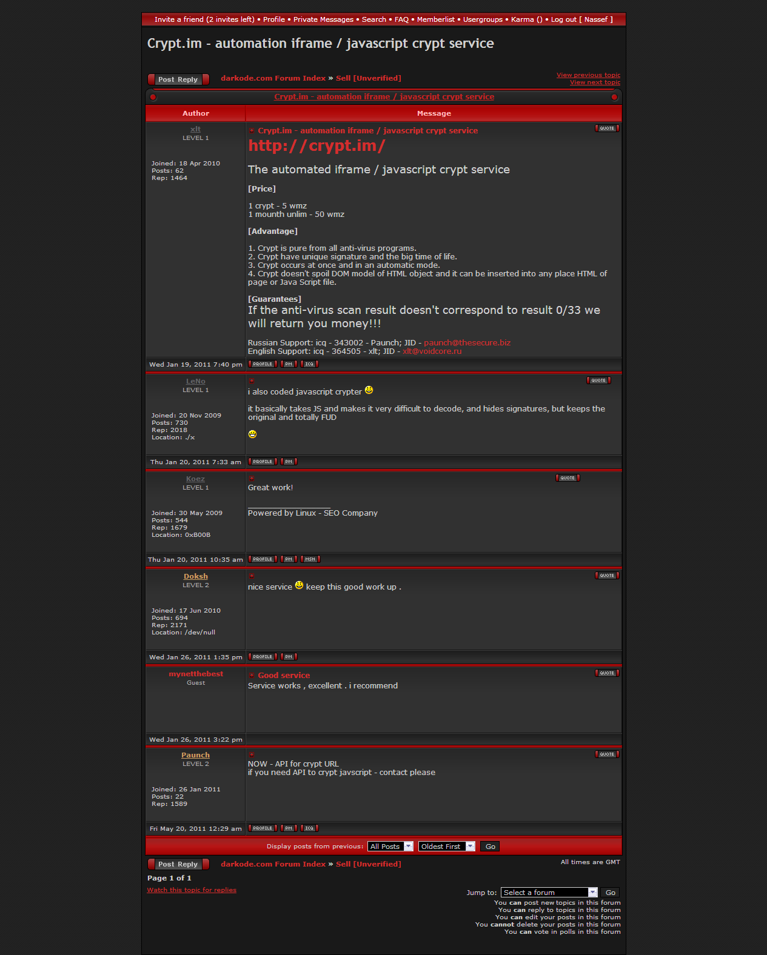The image size is (767, 955).
Task: Click View previous topic link
Action: [x=588, y=75]
